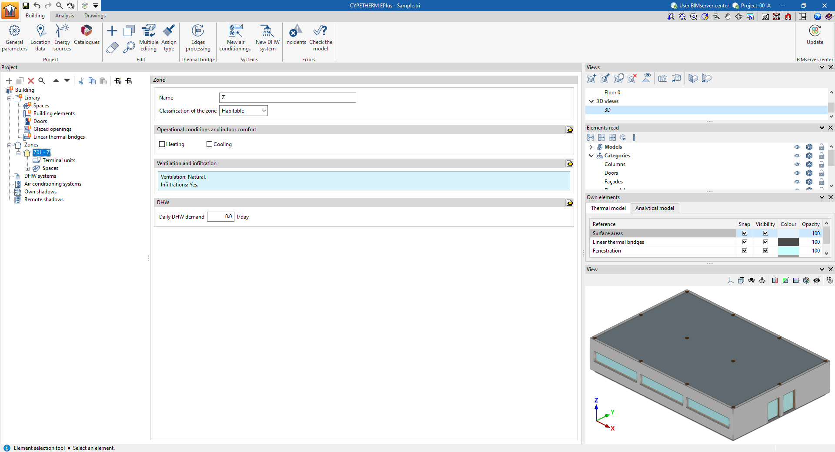Open Classification of the zone dropdown
The width and height of the screenshot is (835, 452).
tap(243, 111)
